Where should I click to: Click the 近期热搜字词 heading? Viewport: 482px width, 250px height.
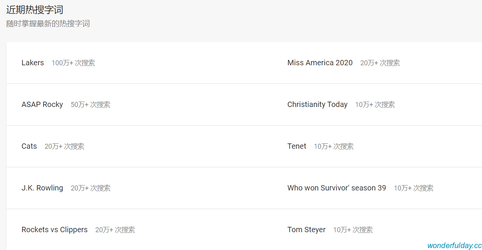click(35, 10)
